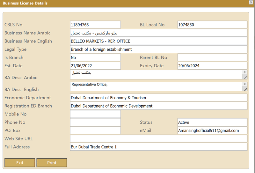Click the Economic Department field
Screen dimensions: 255x173
tap(159, 98)
